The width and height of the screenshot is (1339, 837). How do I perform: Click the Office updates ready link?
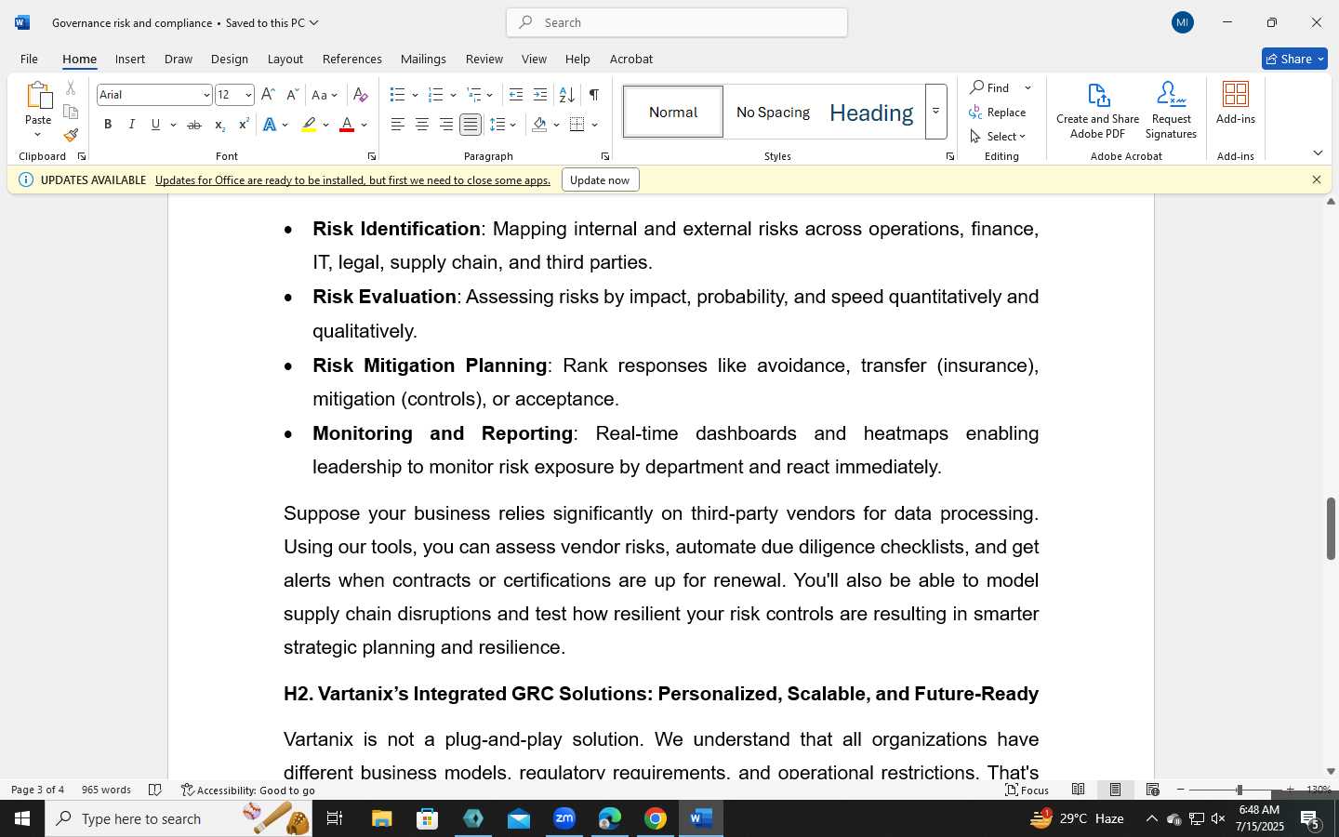click(x=352, y=179)
